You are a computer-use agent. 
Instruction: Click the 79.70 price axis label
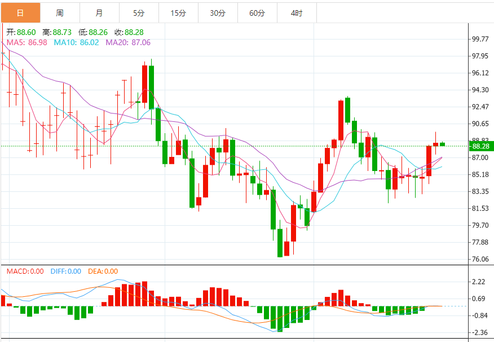pos(480,225)
